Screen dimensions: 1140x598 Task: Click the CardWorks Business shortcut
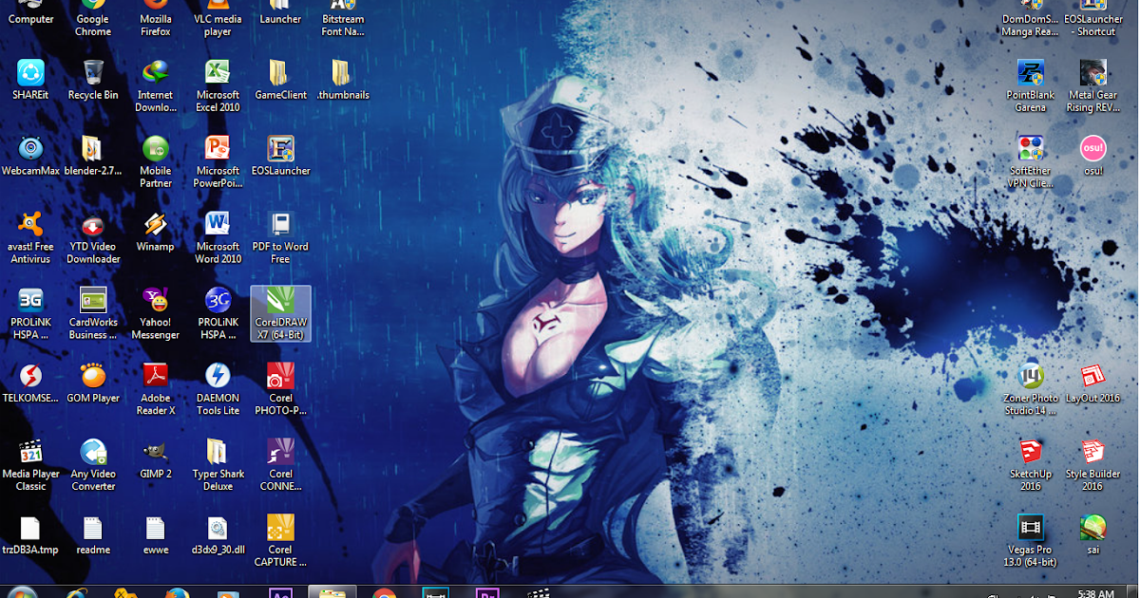(x=93, y=313)
